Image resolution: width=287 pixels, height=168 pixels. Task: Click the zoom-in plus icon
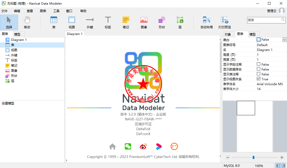(x=282, y=157)
